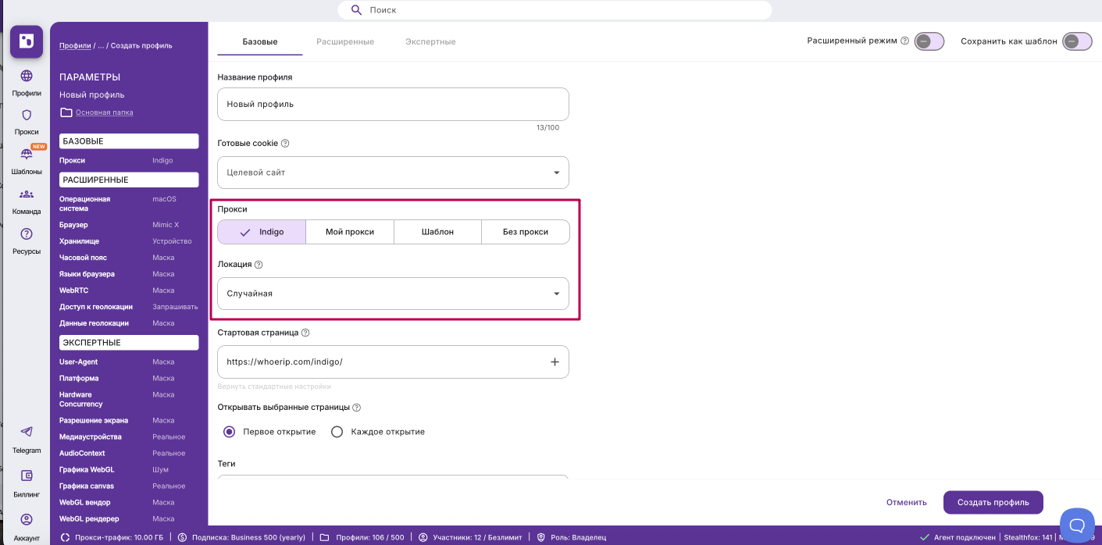
Task: Click the agent connected checkmark icon
Action: coord(925,537)
